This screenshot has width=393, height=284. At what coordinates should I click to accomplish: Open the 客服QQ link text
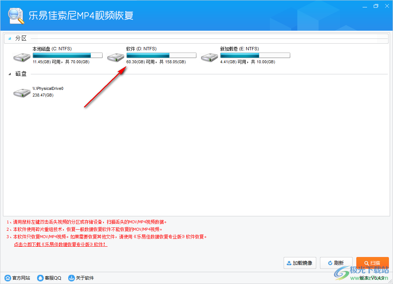click(53, 278)
